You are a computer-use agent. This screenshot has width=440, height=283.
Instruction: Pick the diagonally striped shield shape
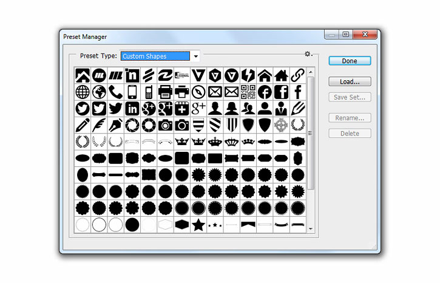tap(215, 125)
